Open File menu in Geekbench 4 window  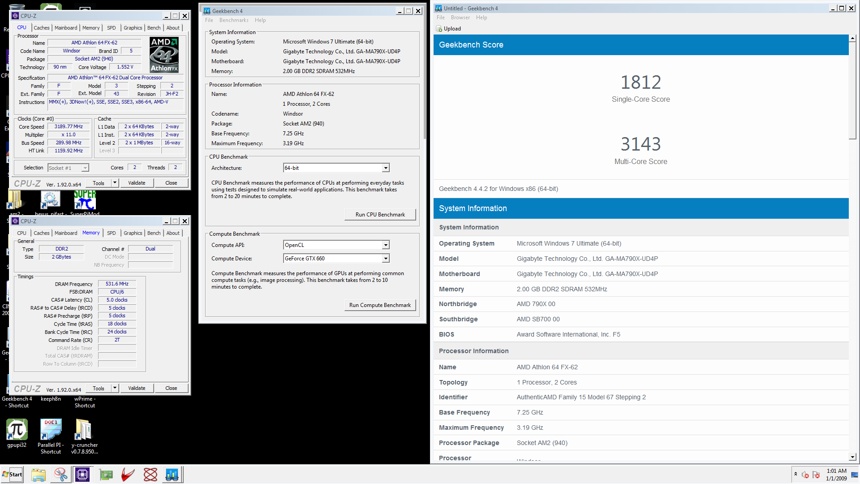point(209,20)
